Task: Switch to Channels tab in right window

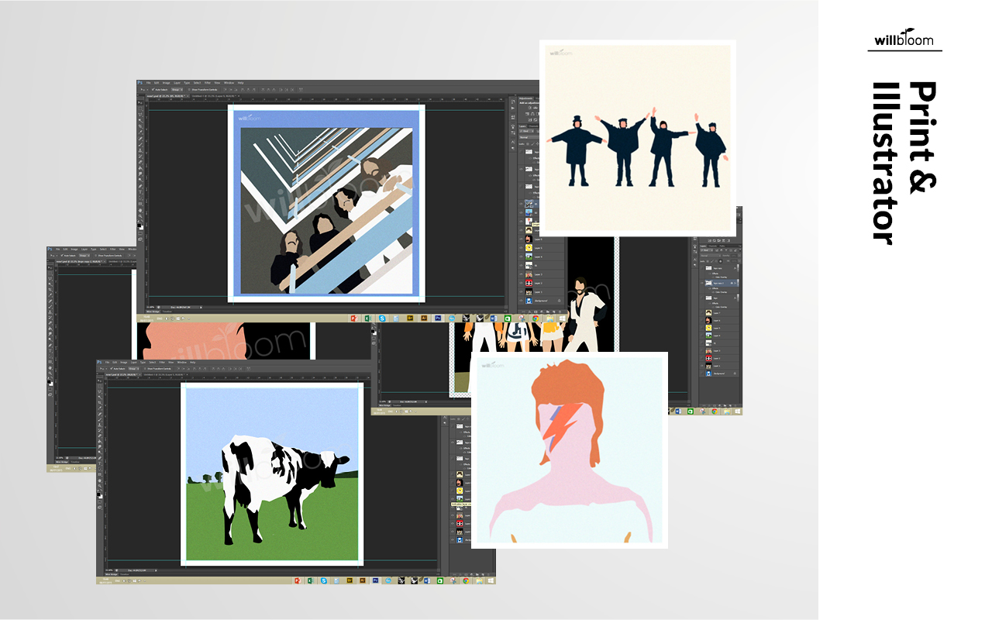Action: click(x=713, y=246)
